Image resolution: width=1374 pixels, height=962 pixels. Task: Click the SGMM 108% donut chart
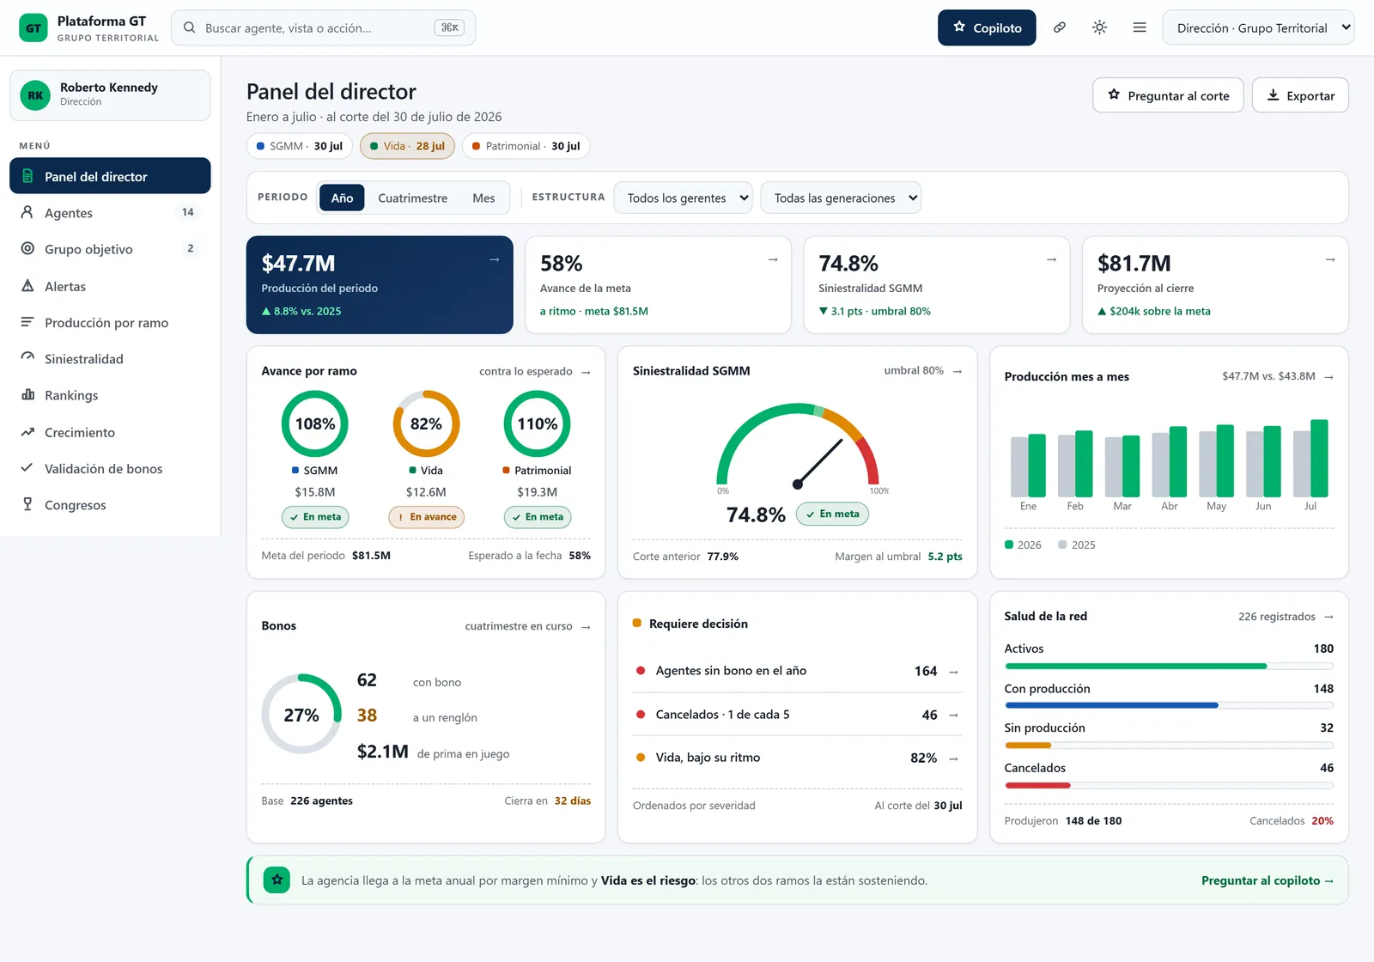pyautogui.click(x=315, y=423)
